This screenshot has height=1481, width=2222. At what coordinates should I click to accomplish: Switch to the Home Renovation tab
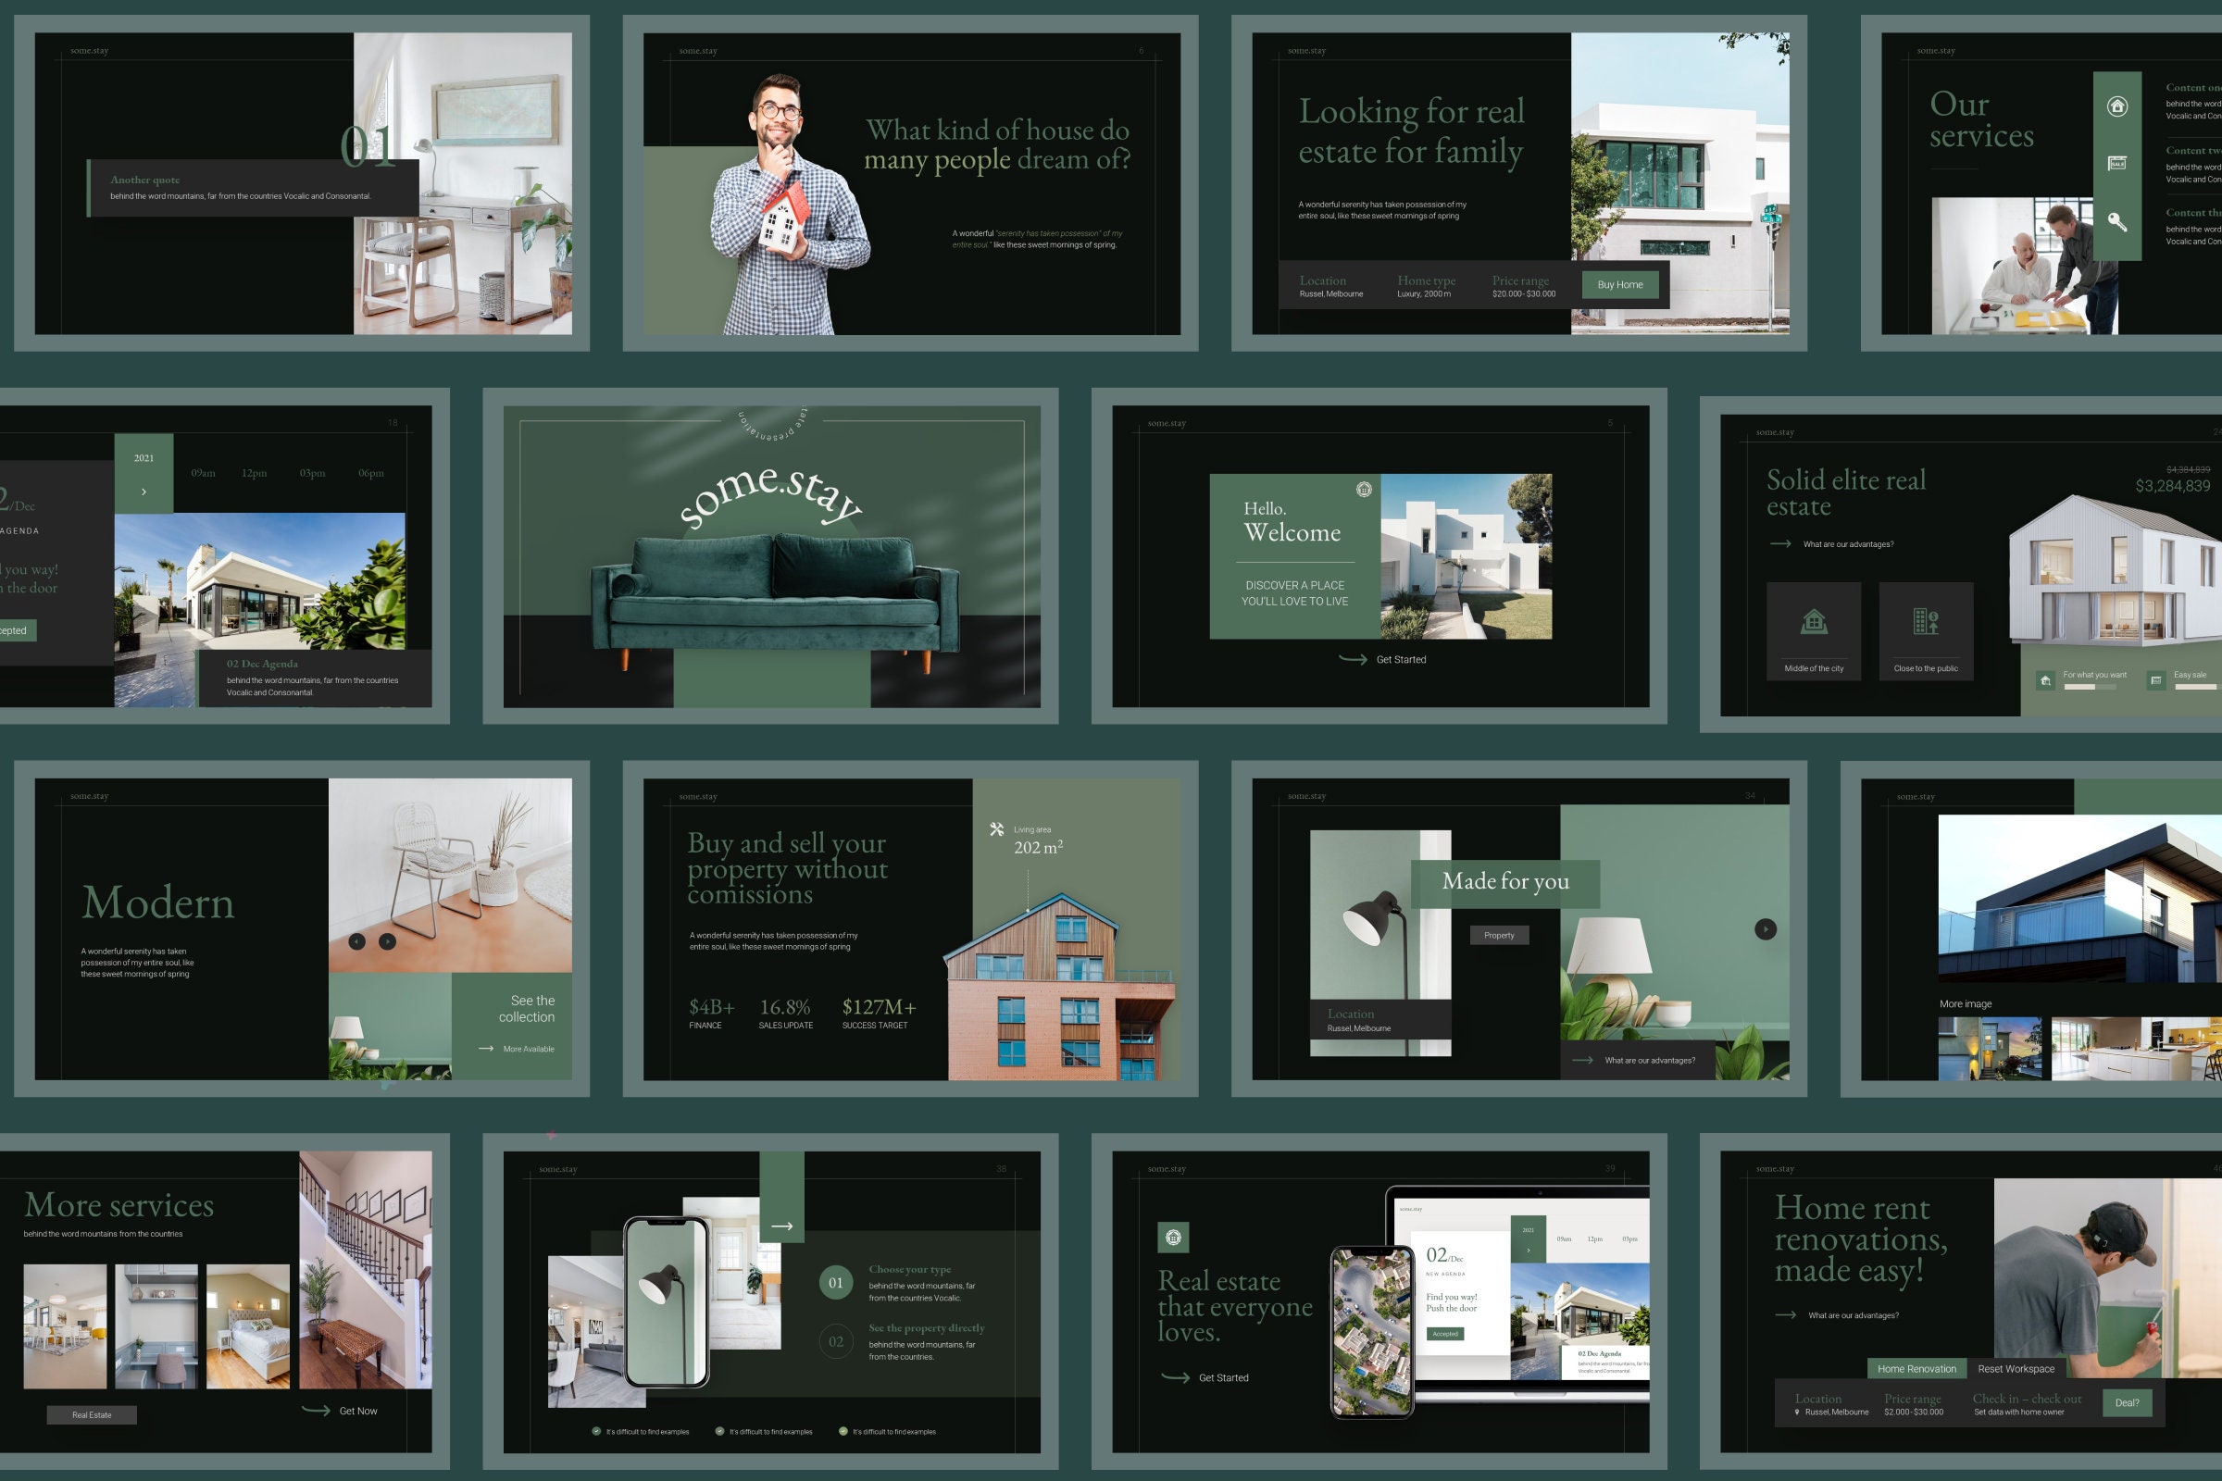1916,1369
